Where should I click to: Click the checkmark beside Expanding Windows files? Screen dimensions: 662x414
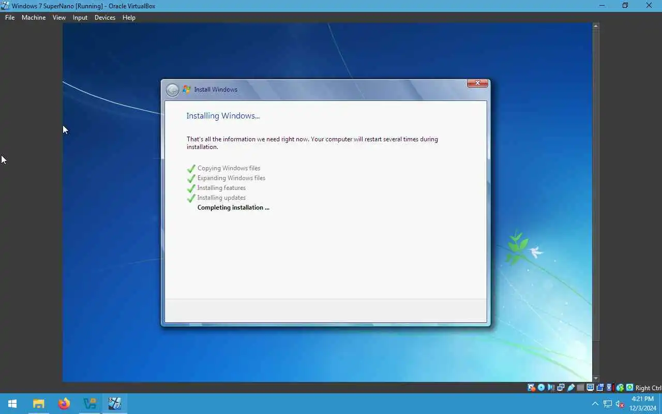pos(191,179)
